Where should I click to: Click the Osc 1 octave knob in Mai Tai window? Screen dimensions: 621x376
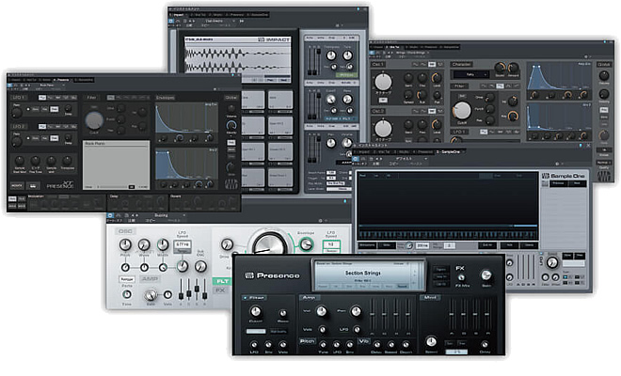383,82
